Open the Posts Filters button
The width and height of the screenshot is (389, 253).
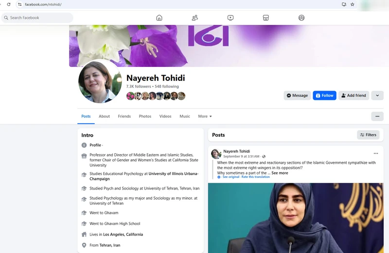(368, 135)
